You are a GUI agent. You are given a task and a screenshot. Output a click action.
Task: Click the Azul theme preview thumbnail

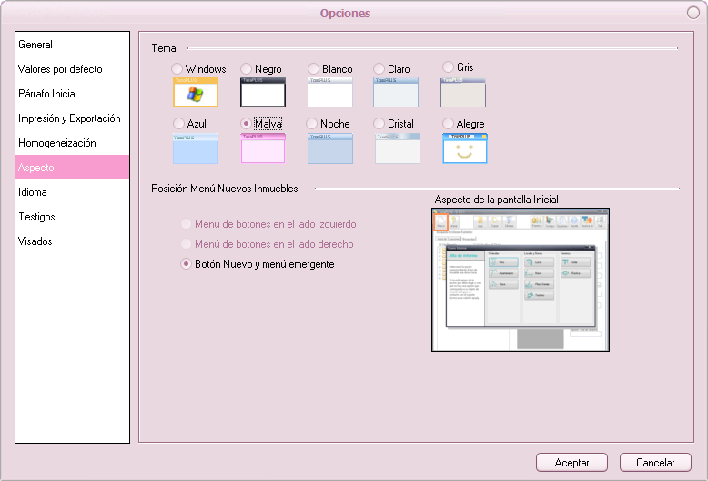pos(196,148)
